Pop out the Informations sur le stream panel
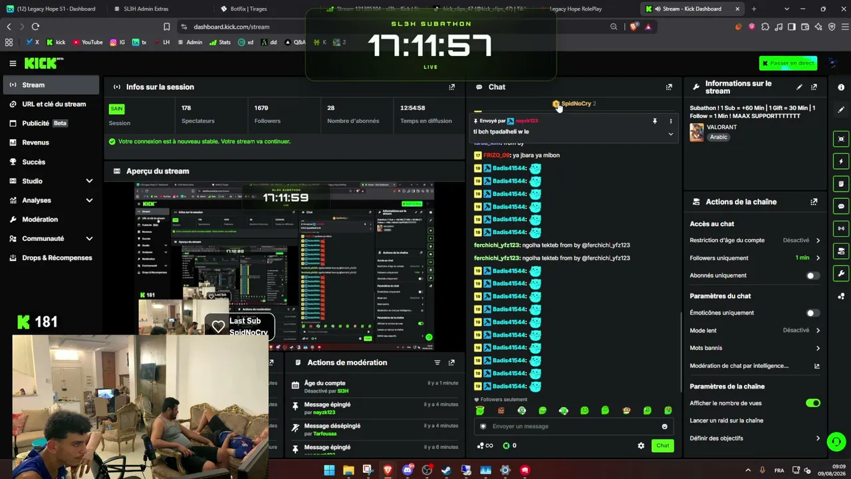This screenshot has width=851, height=479. point(814,87)
